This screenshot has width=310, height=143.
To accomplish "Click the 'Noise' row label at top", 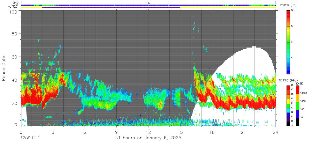I will [x=15, y=5].
